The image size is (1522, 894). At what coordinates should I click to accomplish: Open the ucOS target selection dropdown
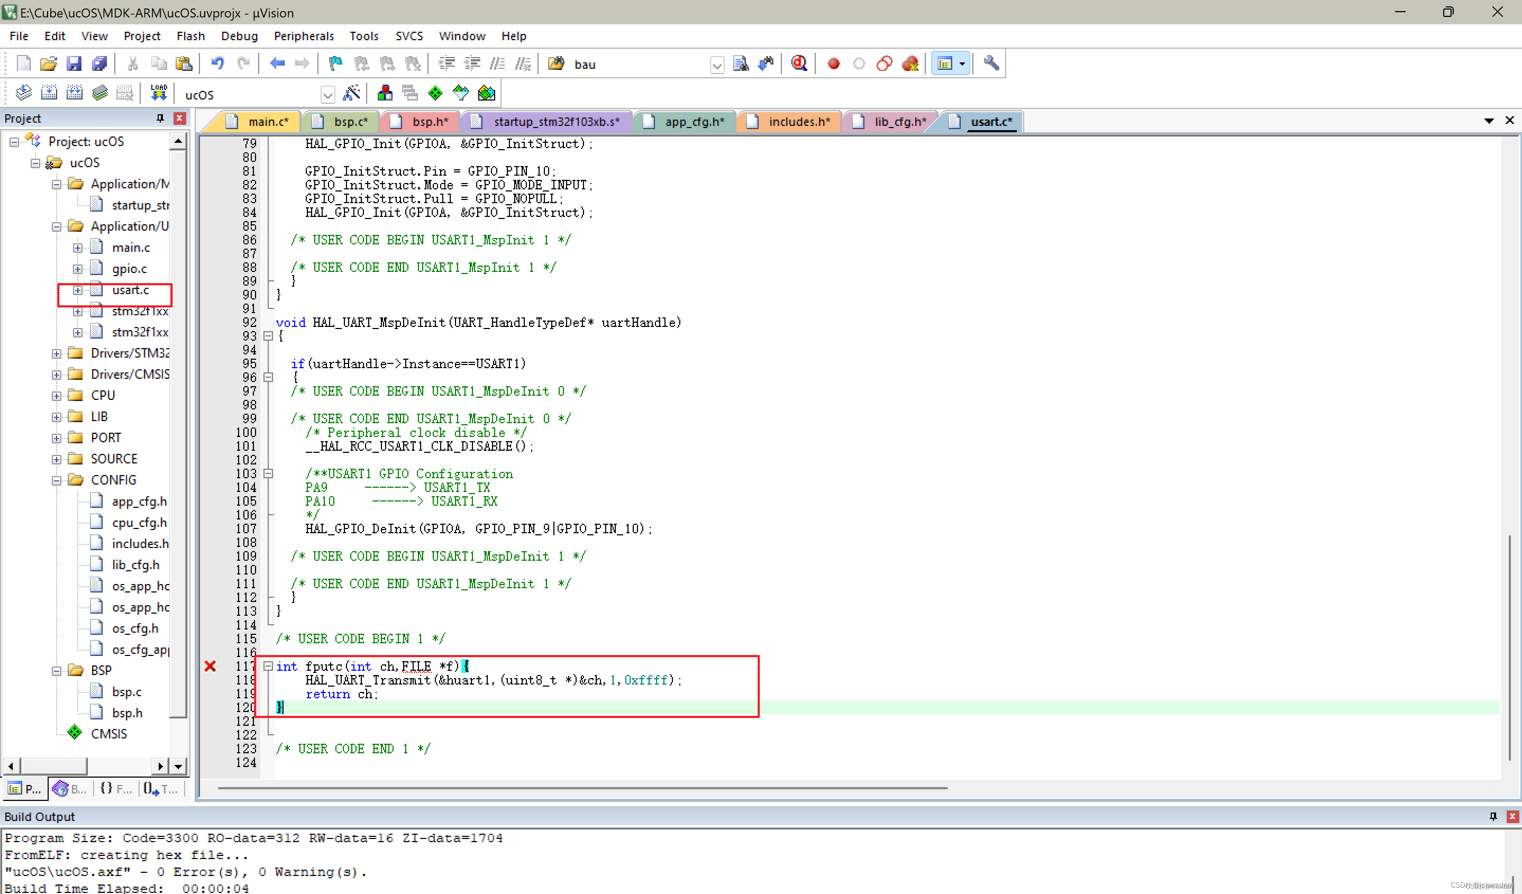point(328,94)
